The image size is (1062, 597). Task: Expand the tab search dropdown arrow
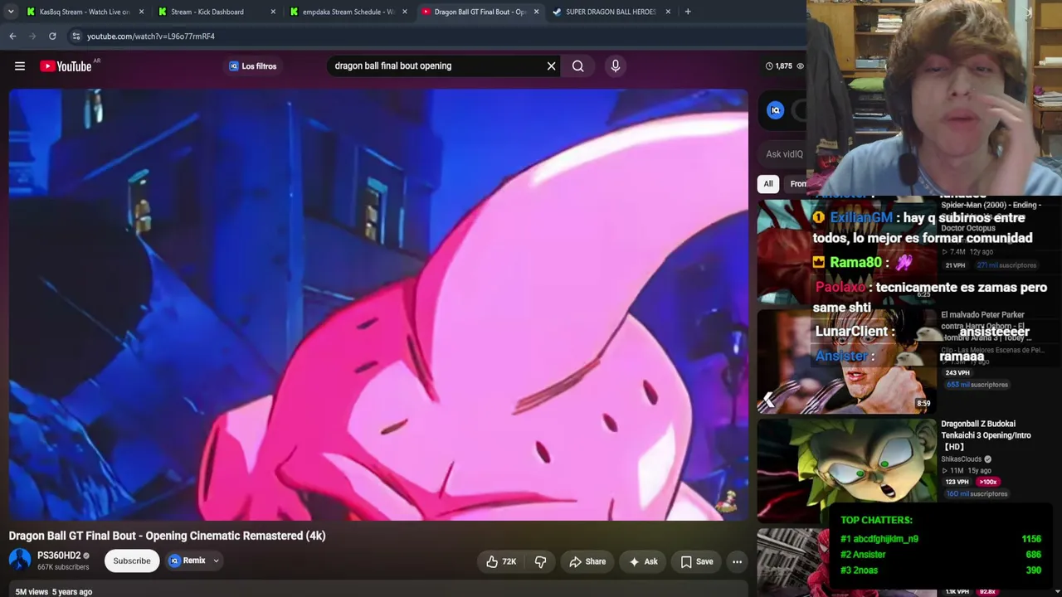coord(12,12)
